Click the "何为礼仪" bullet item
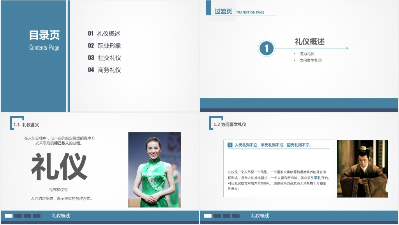This screenshot has width=399, height=225. click(x=307, y=54)
